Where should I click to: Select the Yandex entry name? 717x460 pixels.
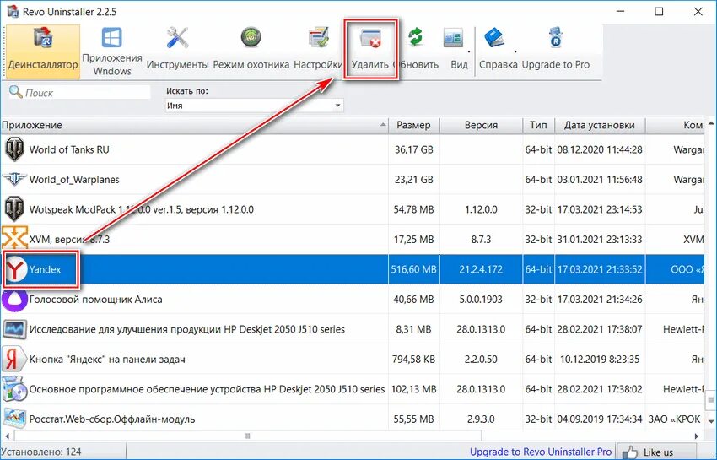click(x=45, y=269)
